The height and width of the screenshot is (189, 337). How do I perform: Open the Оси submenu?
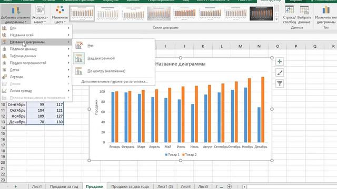(x=36, y=28)
